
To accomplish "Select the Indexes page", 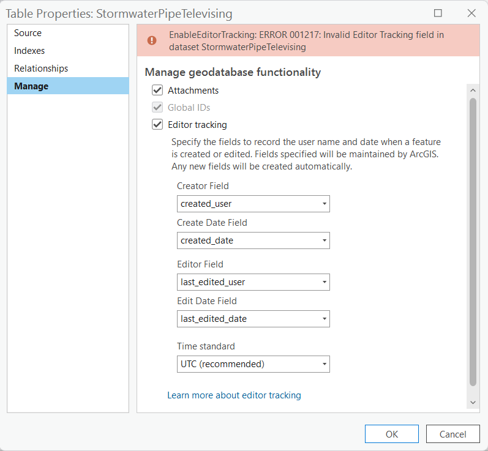I will tap(29, 51).
